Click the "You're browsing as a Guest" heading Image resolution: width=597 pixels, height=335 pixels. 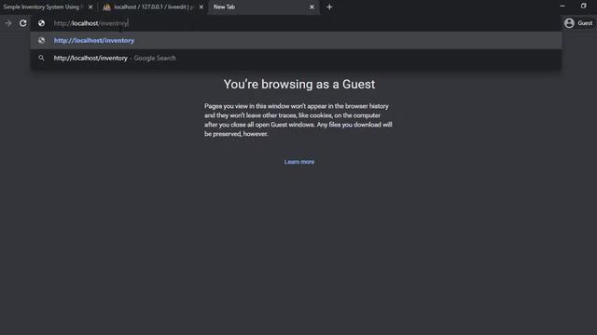[x=299, y=85]
